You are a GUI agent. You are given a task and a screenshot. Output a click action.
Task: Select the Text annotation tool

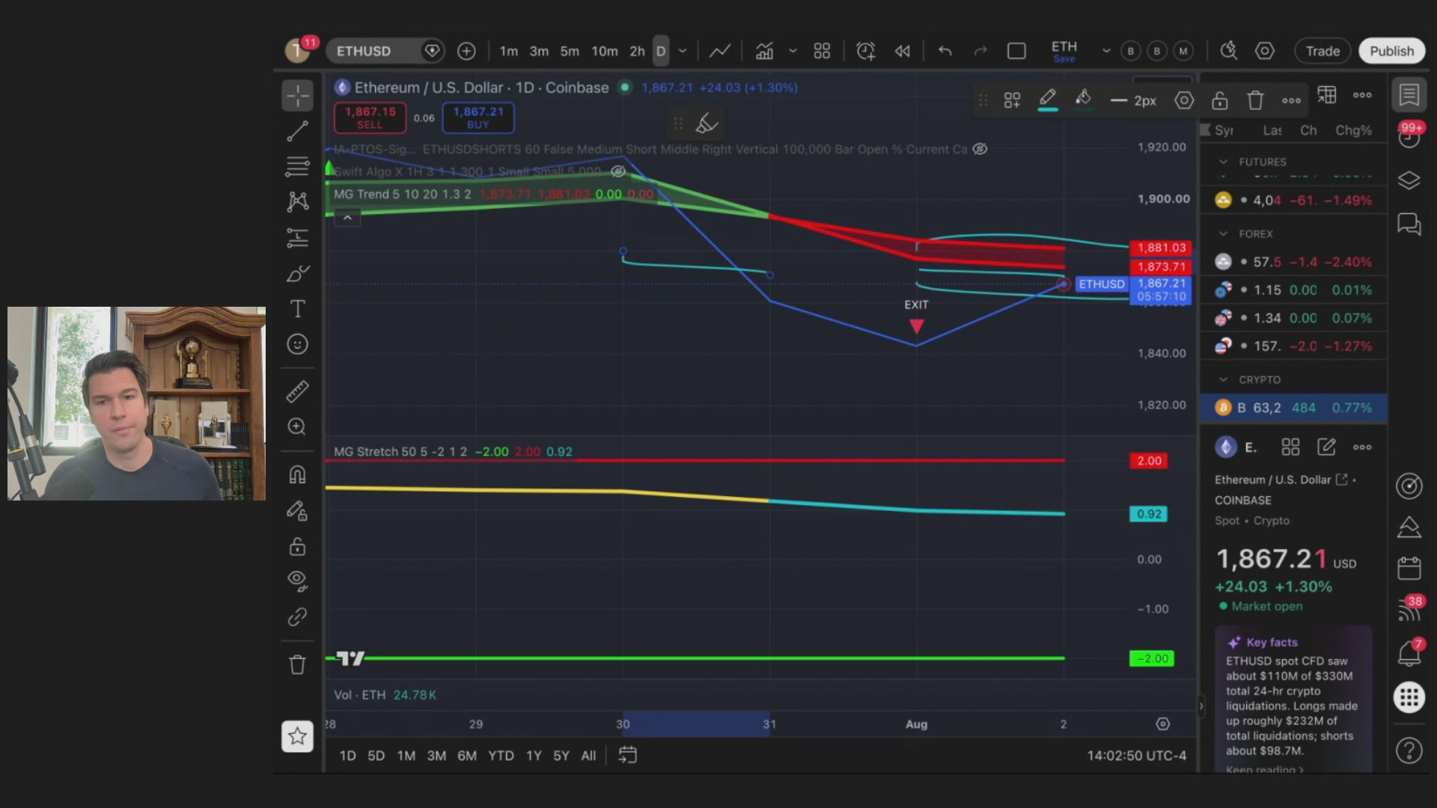pos(297,308)
